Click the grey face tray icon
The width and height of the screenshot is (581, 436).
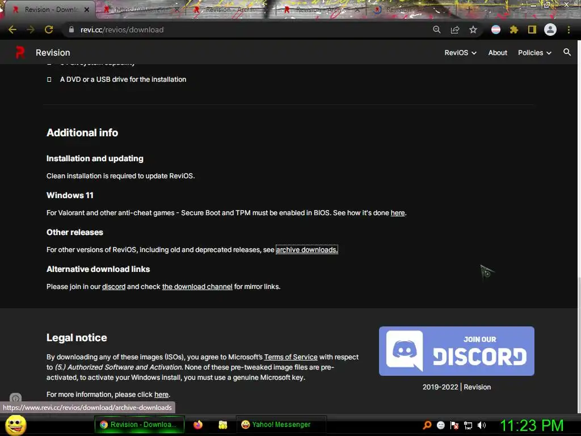coord(440,425)
